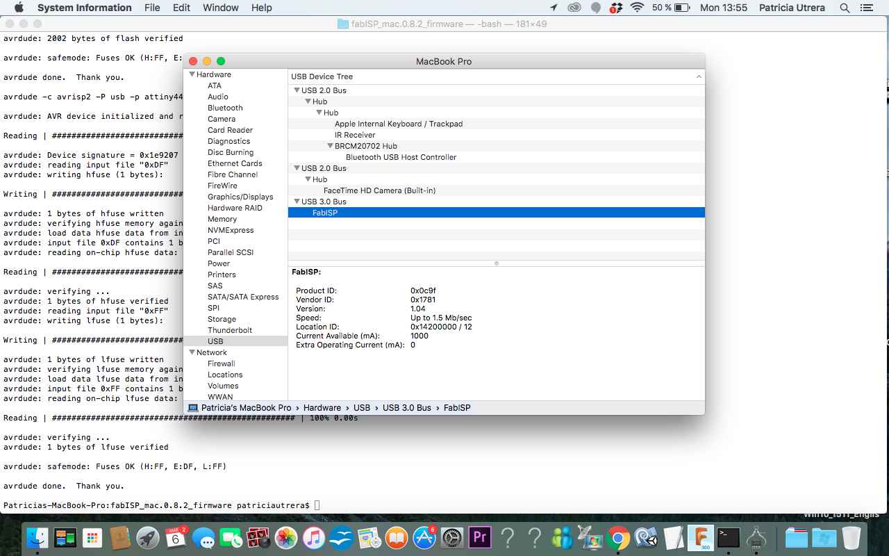
Task: Select Apple Internal Keyboard / Trackpad row
Action: [497, 124]
